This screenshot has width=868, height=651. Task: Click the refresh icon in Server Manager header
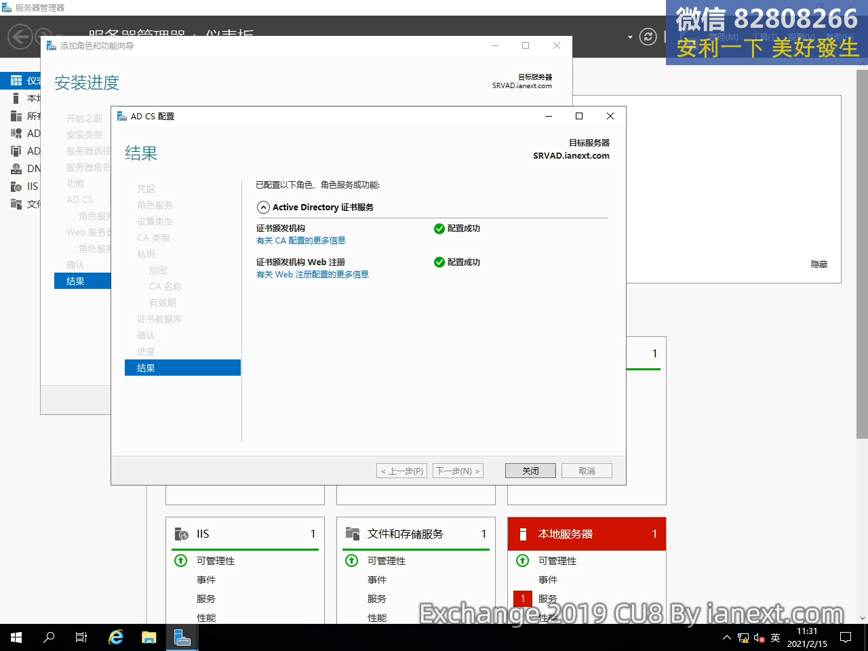click(x=648, y=37)
